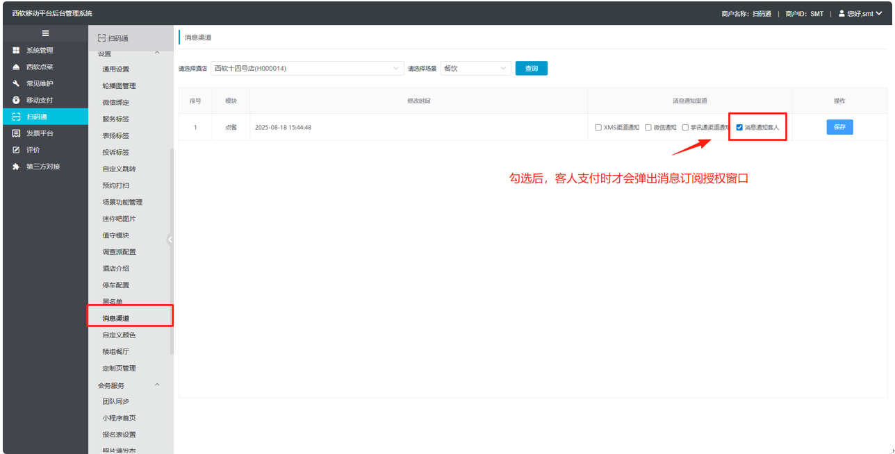Select 自定义颜色 in the submenu

[x=119, y=335]
